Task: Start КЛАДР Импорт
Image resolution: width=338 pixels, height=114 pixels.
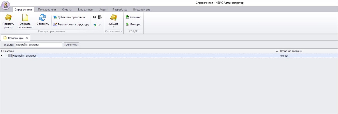Action: point(133,25)
